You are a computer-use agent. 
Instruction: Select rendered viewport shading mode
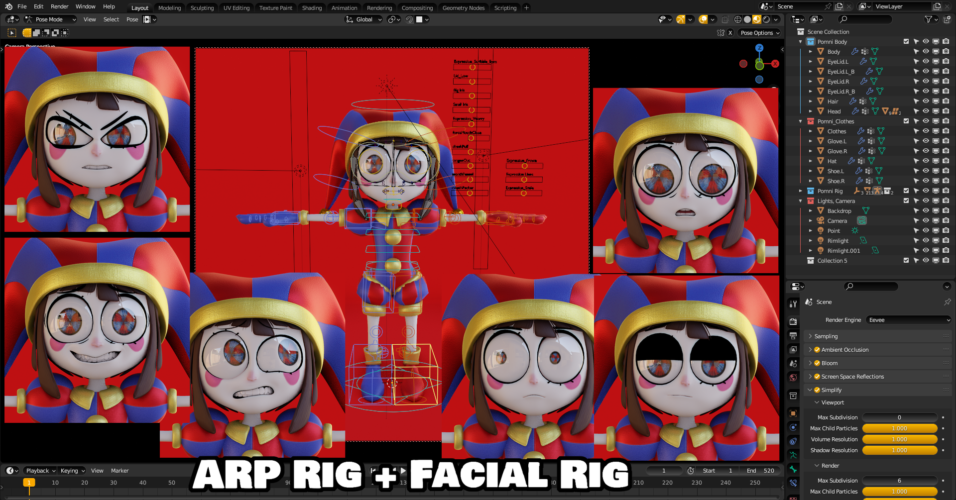(x=766, y=19)
